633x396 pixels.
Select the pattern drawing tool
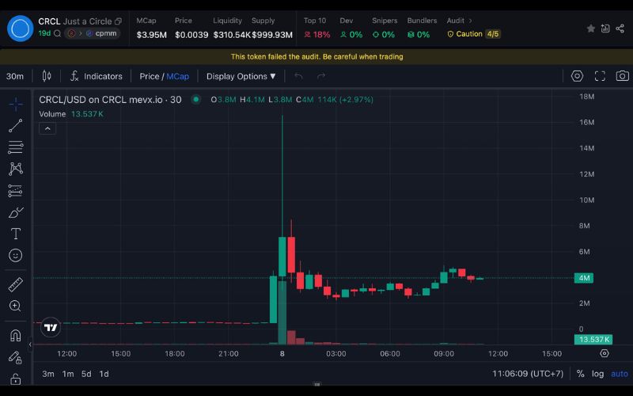pyautogui.click(x=16, y=169)
